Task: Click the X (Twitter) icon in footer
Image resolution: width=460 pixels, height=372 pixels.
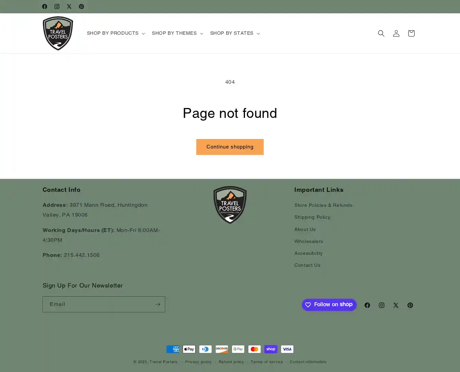Action: (x=396, y=305)
